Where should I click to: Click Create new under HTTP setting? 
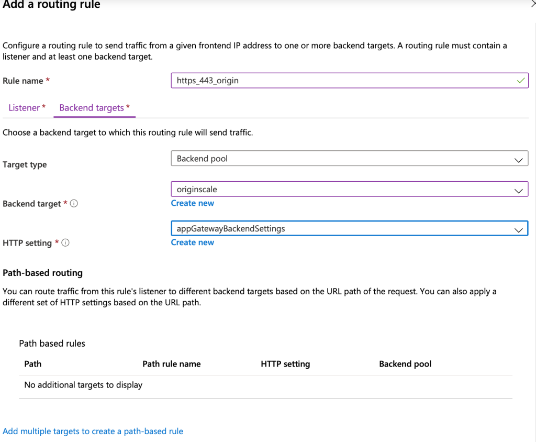(x=193, y=242)
